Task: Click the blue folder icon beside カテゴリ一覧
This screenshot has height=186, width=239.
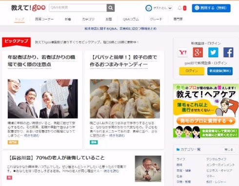Action: click(178, 149)
